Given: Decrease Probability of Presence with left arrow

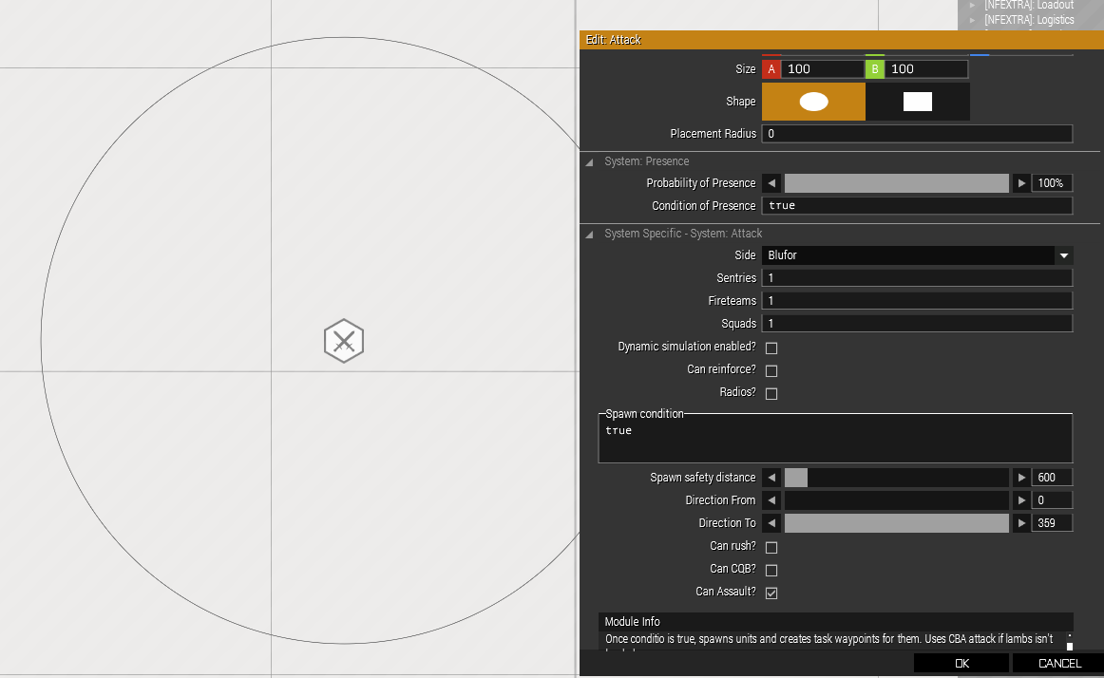Looking at the screenshot, I should tap(771, 183).
